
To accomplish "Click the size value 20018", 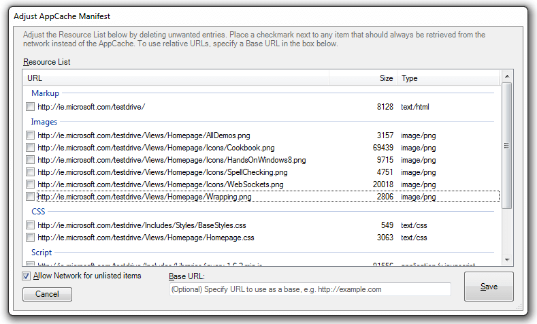I will (x=383, y=184).
